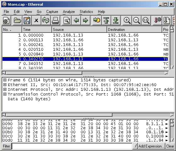Reset zoom with the 1:1 magnifier
Screen dimensions: 176x151
pyautogui.click(x=146, y=20)
